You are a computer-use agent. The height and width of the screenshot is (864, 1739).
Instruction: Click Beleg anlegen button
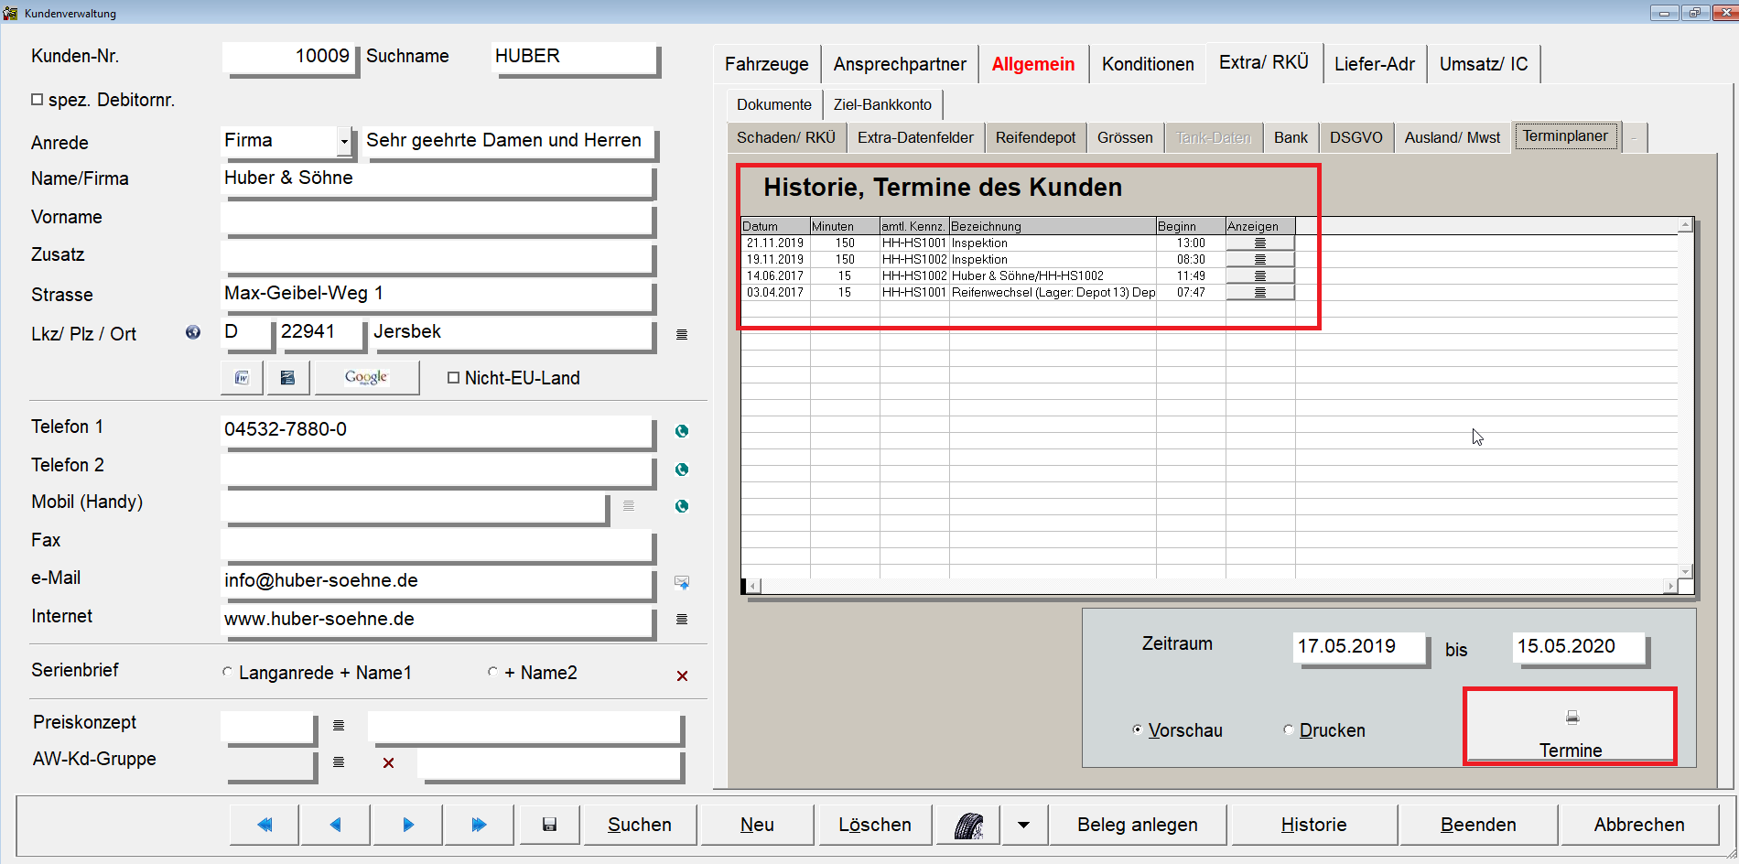coord(1138,825)
